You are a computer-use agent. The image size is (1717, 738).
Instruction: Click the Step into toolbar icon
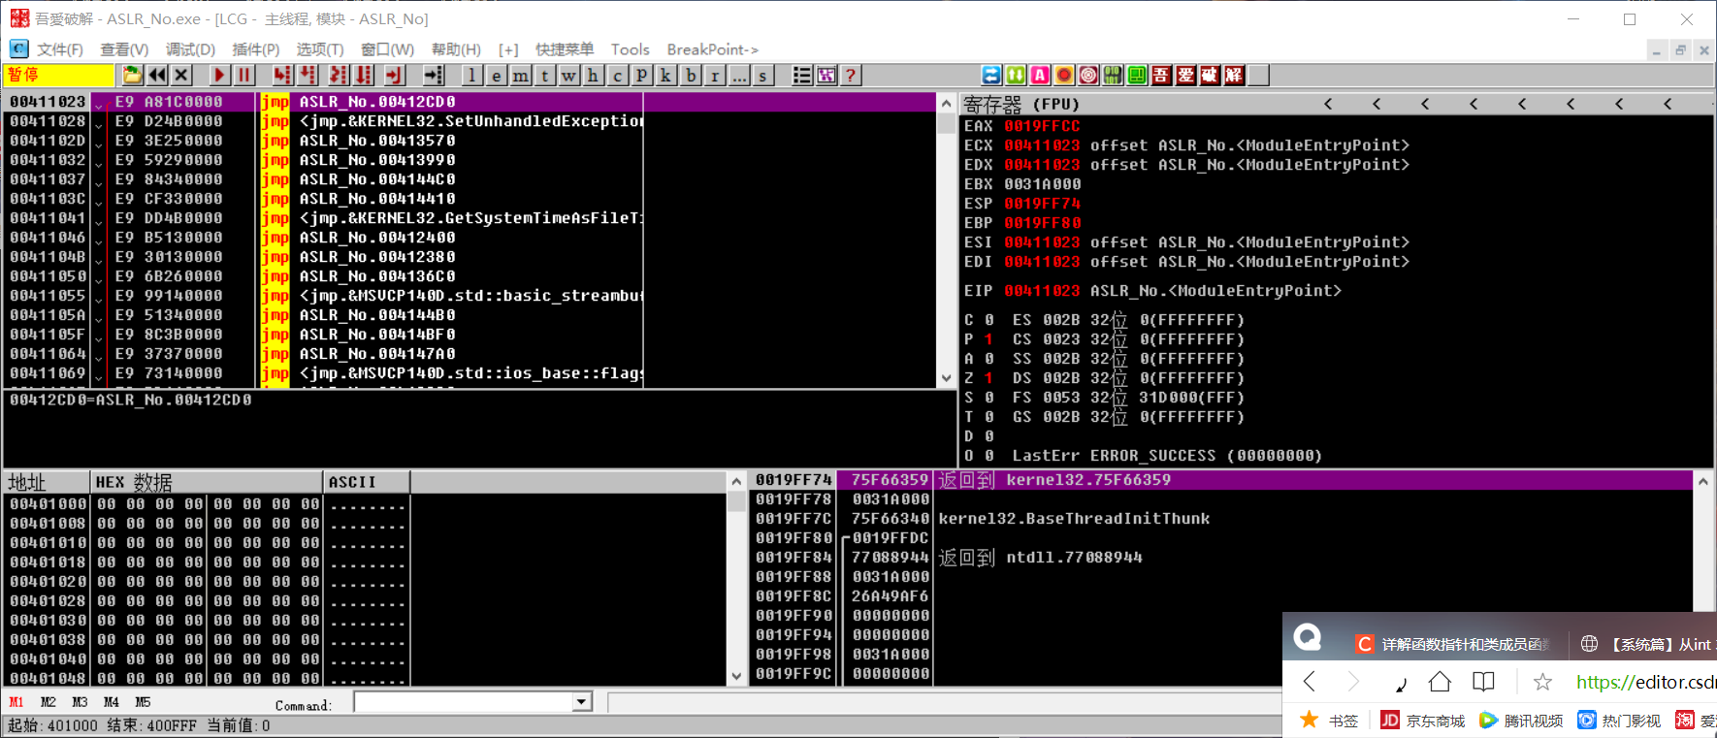282,75
